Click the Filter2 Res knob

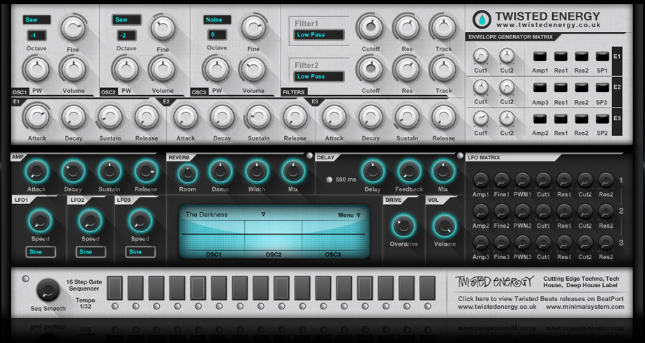coord(407,69)
